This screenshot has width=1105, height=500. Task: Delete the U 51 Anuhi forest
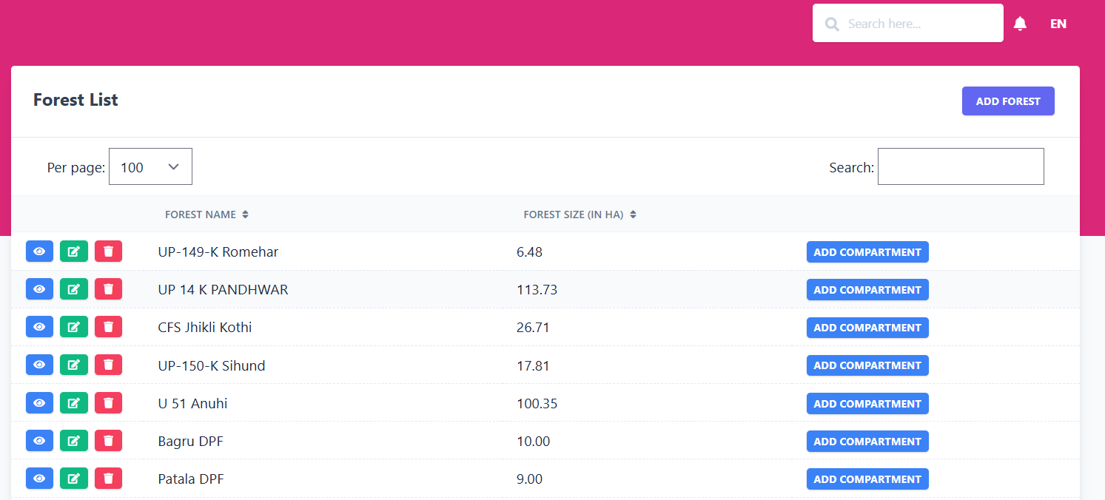108,402
